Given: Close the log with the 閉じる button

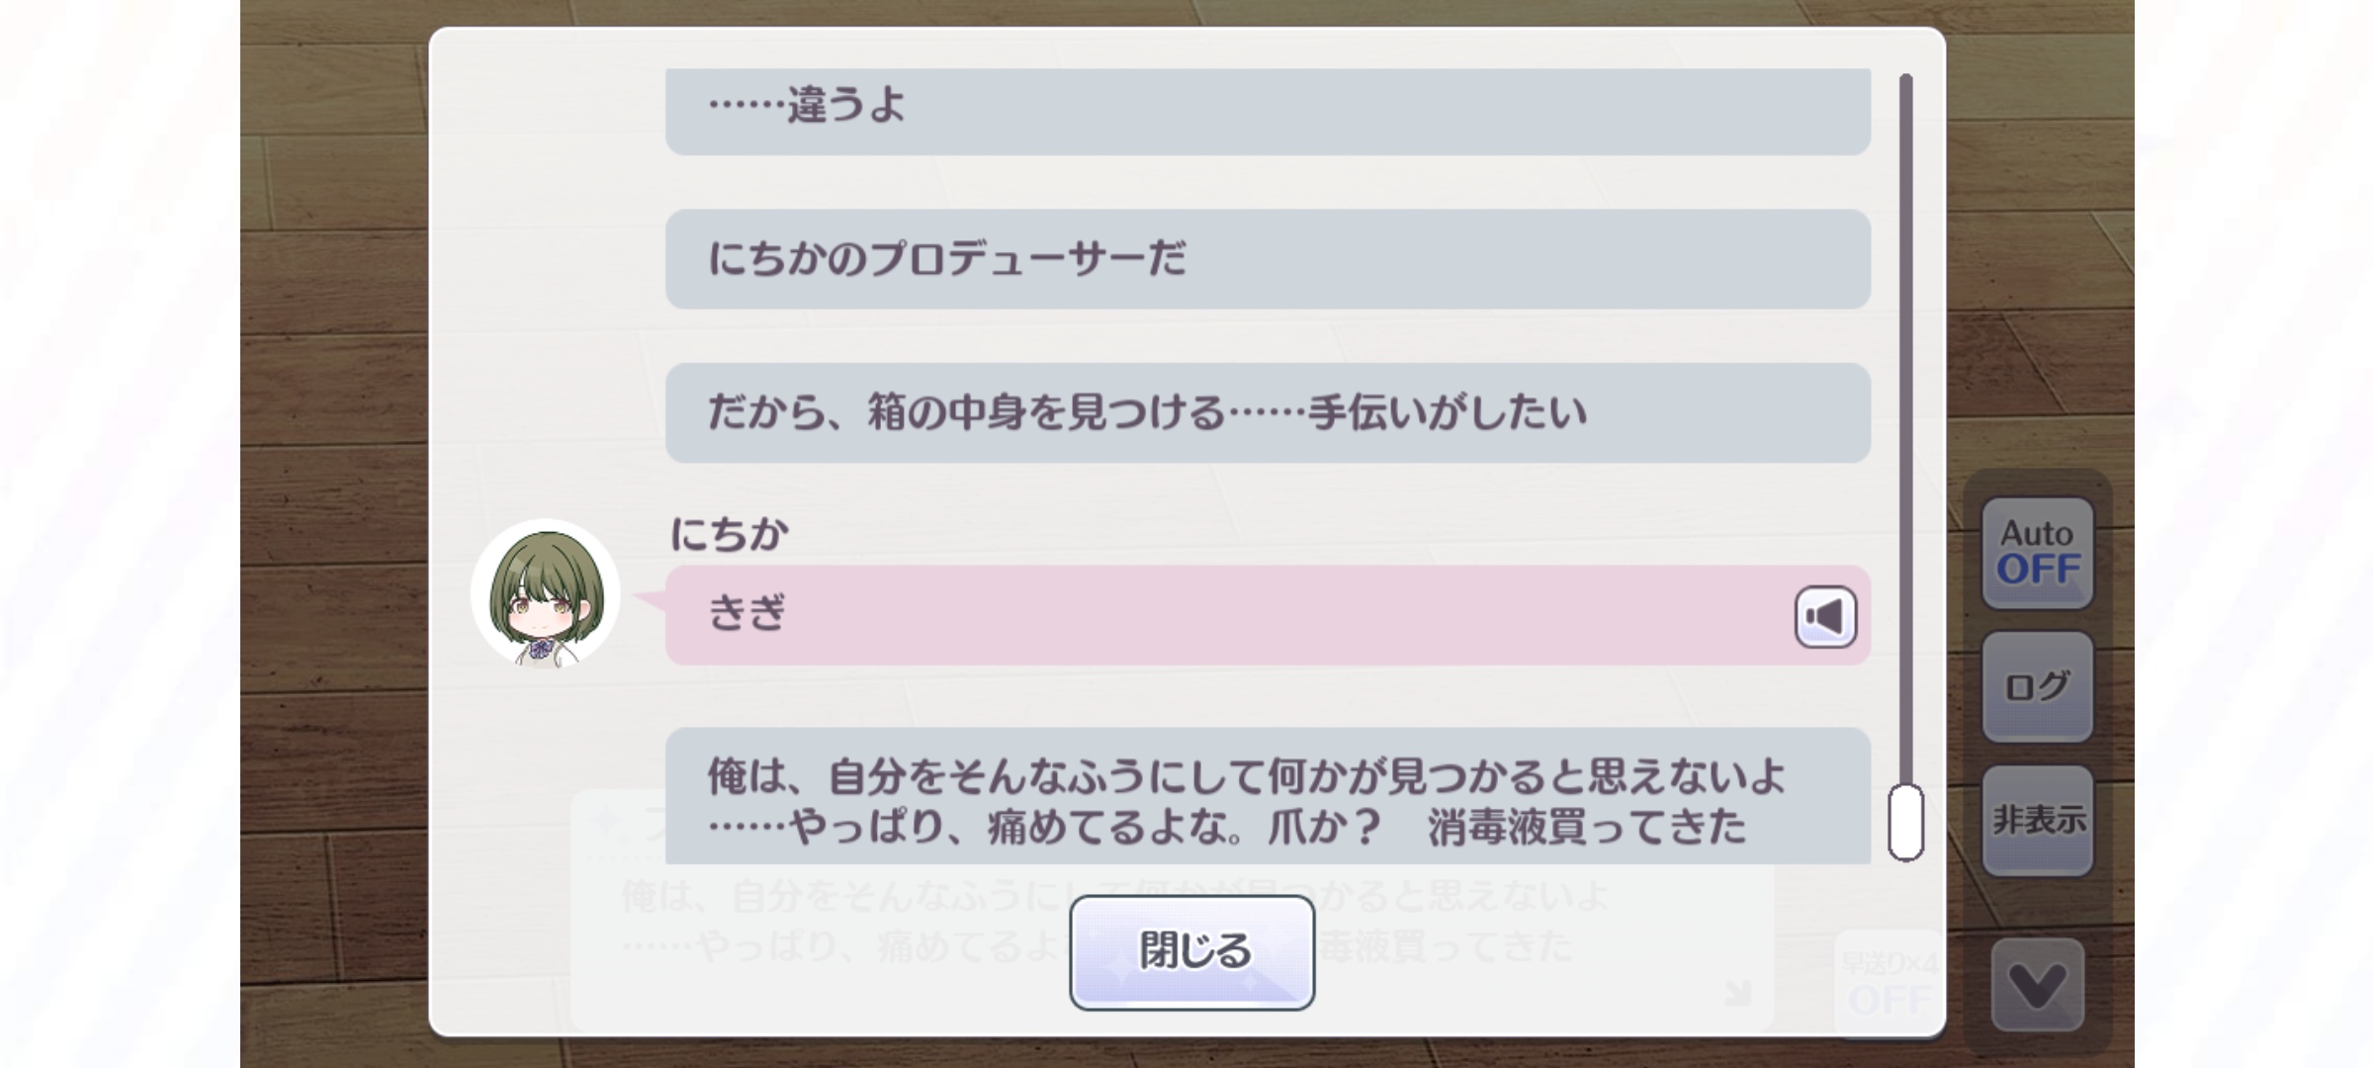Looking at the screenshot, I should [x=1191, y=951].
